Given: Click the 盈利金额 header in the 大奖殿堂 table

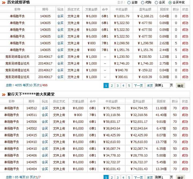Looking at the screenshot, I should 139,101.
